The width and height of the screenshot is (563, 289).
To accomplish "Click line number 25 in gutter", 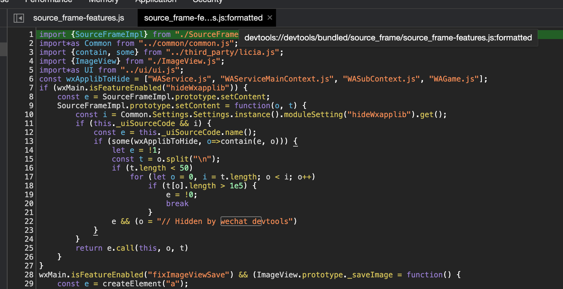I will point(29,248).
